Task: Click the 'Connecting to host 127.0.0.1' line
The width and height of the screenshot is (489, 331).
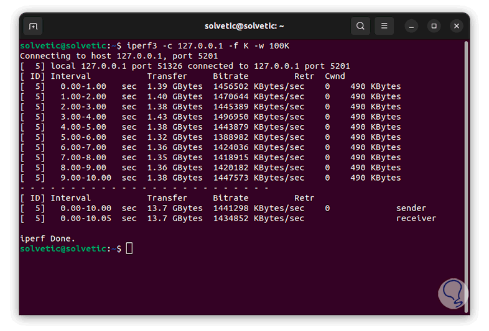Action: (x=119, y=56)
